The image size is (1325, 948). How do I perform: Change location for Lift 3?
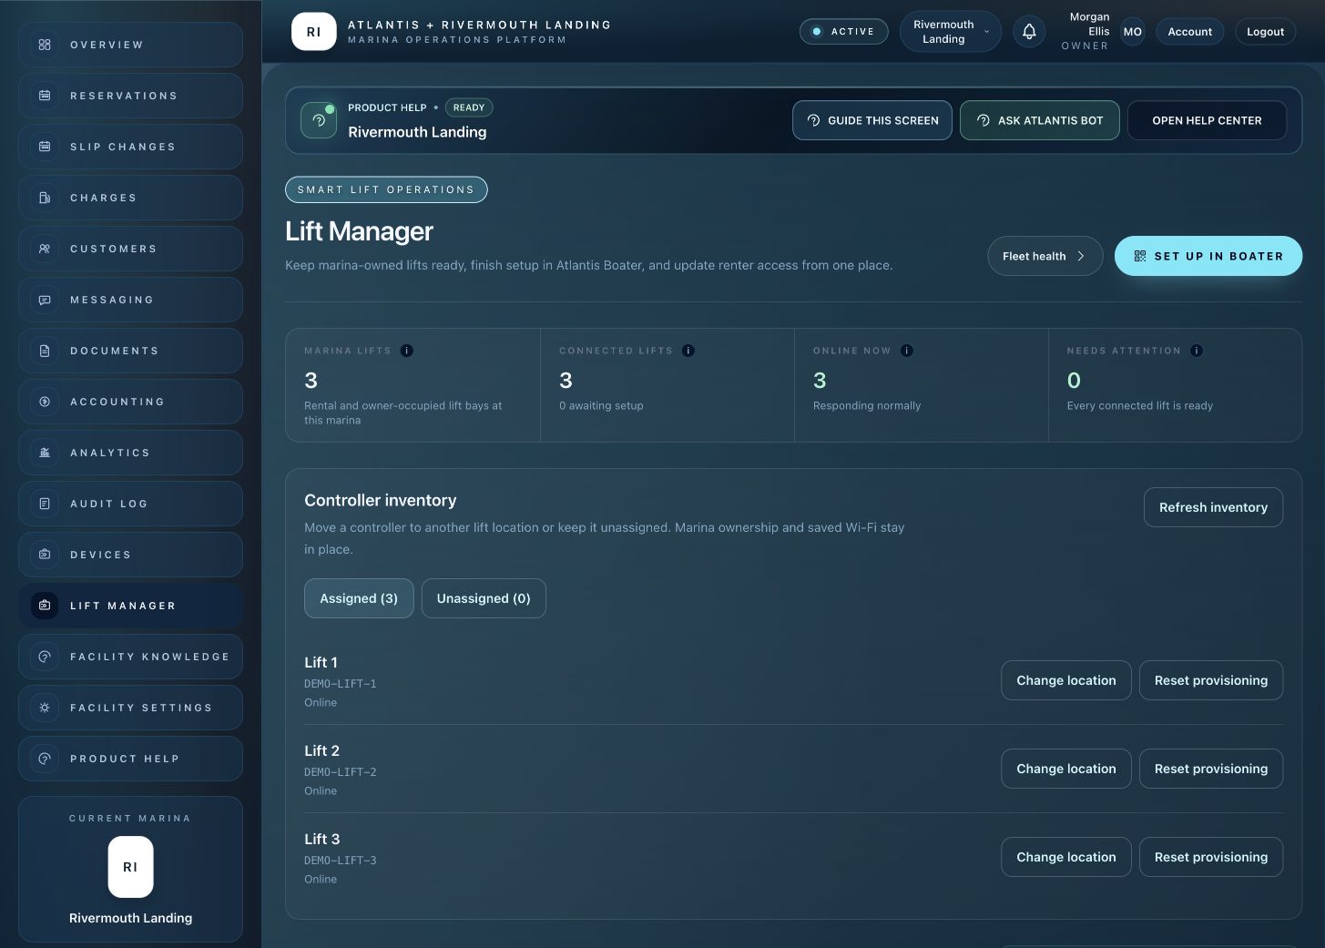(1066, 857)
